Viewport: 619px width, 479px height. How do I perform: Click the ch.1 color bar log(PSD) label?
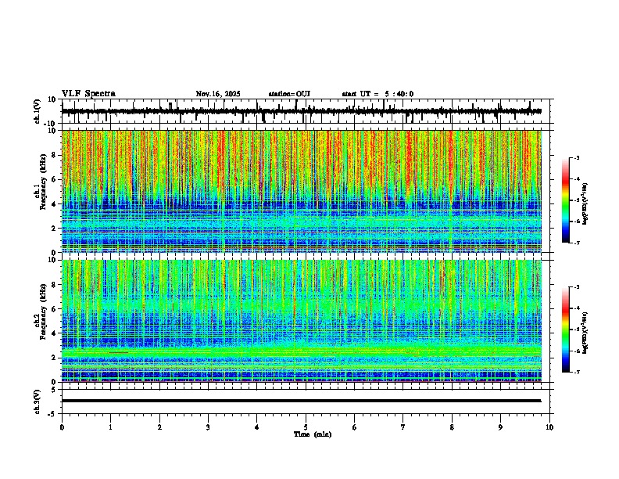[x=585, y=203]
